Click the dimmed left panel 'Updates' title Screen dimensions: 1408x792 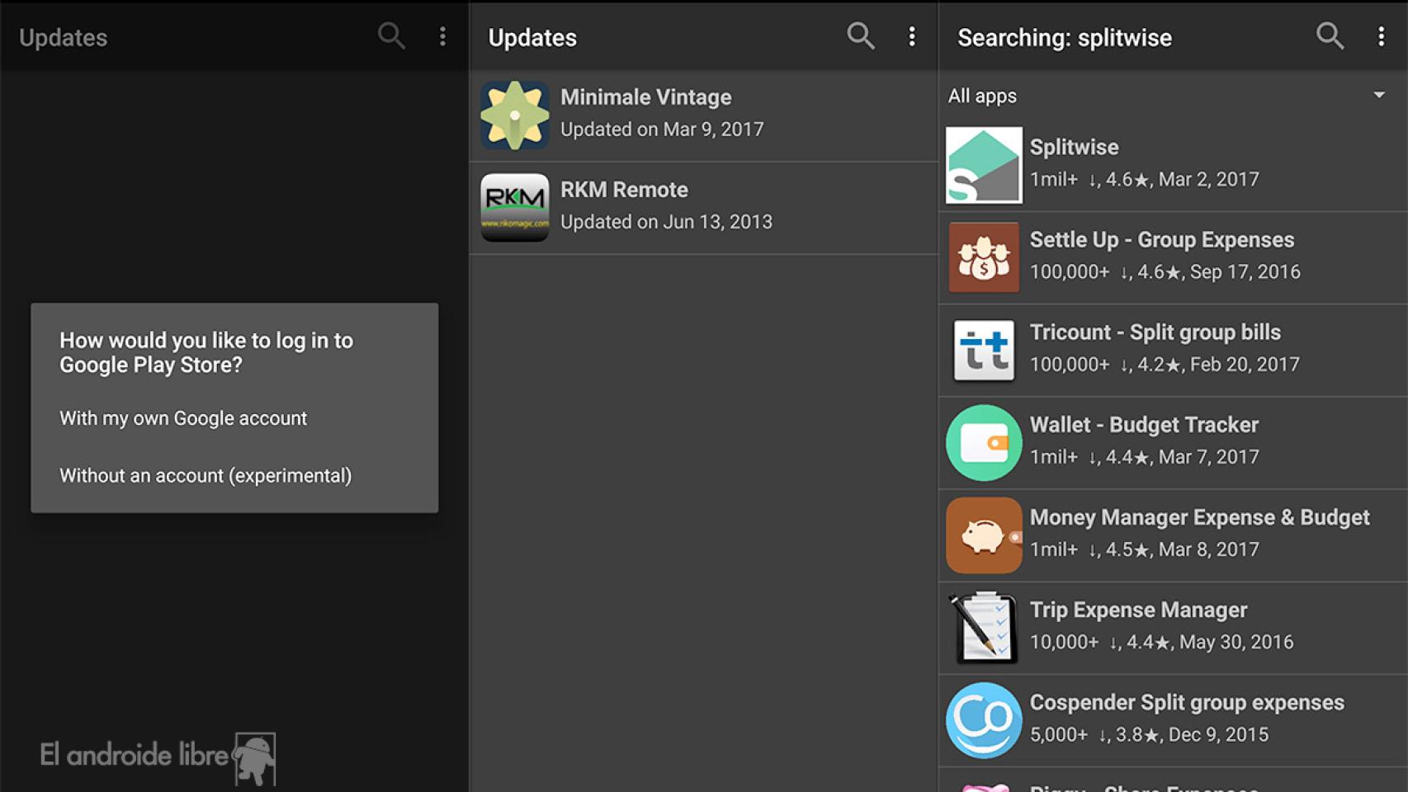pyautogui.click(x=63, y=38)
